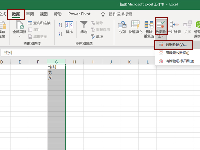Click the Advanced (高级) filter button
The image size is (200, 150).
point(97,36)
